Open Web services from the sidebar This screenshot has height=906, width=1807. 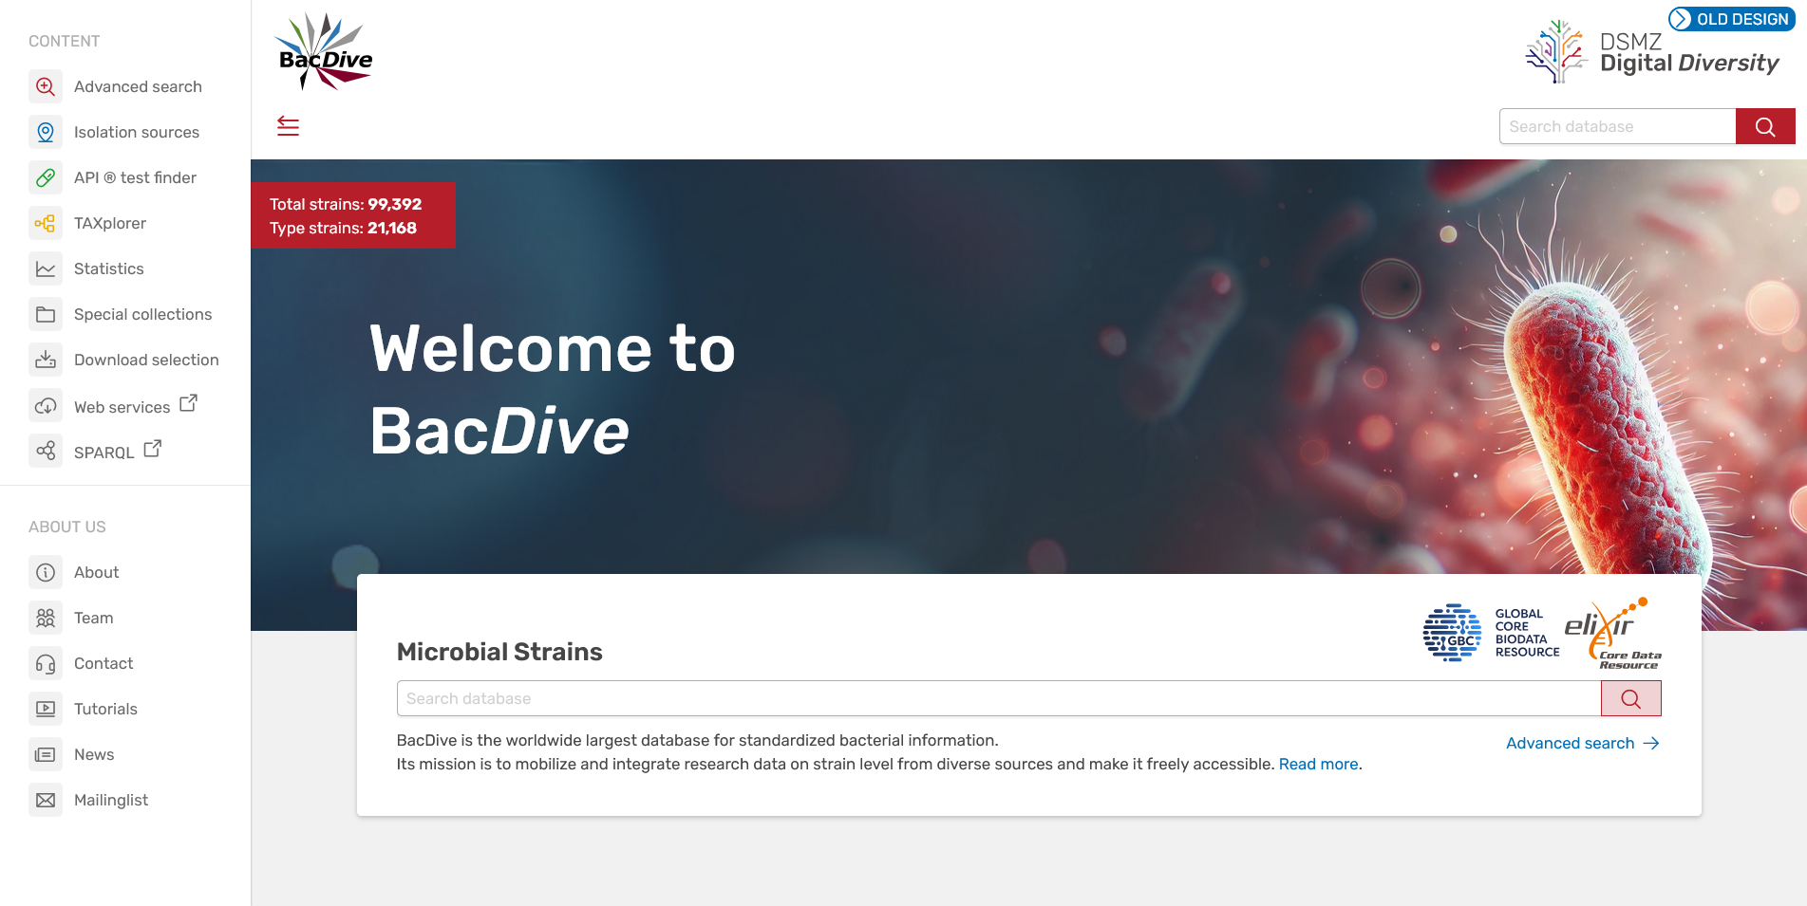pos(122,407)
